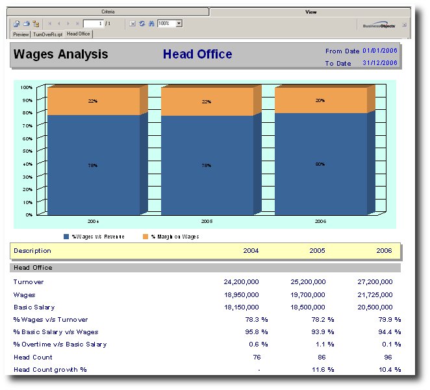Viewport: 430px width, 390px height.
Task: Click the Print report icon
Action: point(27,23)
